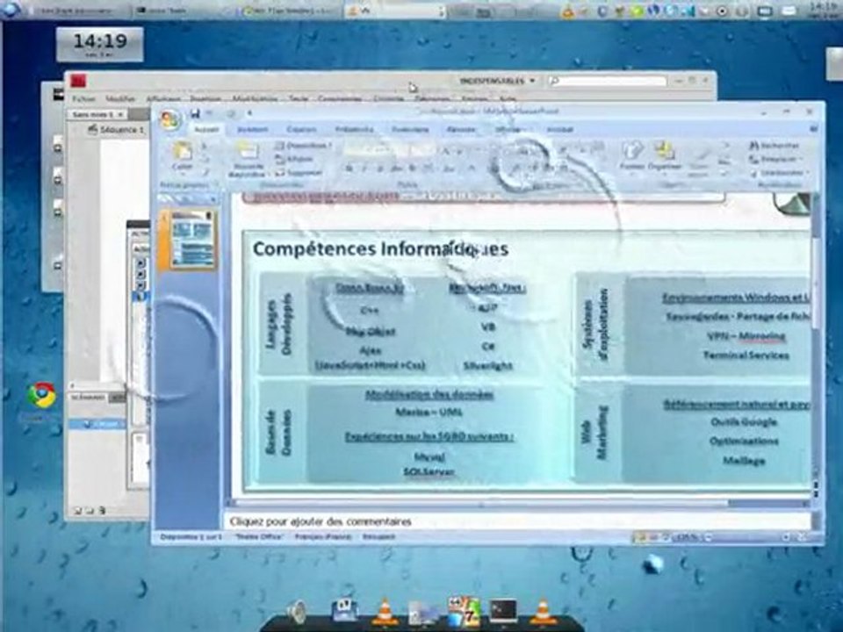
Task: Click the floppy disk icon in the bottom dock
Action: click(x=344, y=612)
